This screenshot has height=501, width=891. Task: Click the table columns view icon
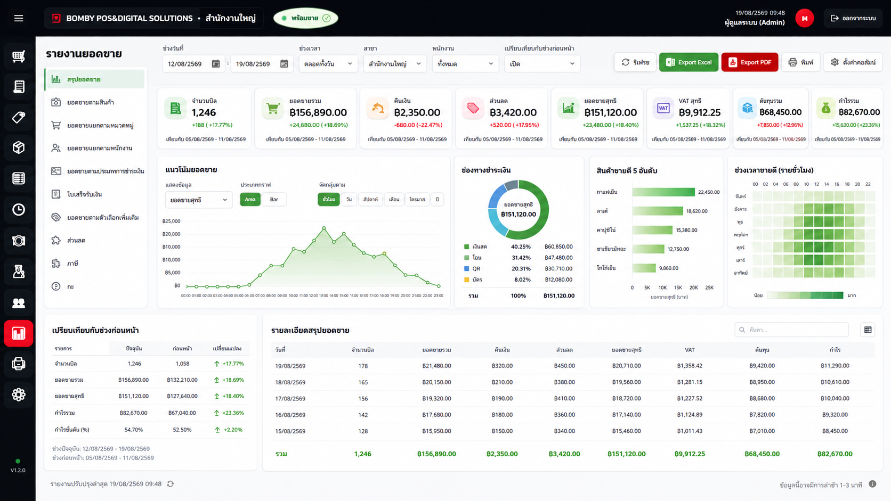[x=868, y=330]
